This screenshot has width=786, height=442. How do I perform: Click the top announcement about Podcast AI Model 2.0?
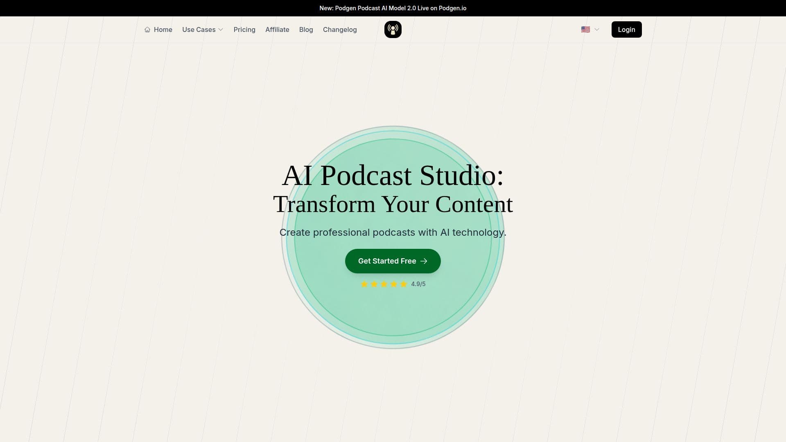pyautogui.click(x=393, y=8)
